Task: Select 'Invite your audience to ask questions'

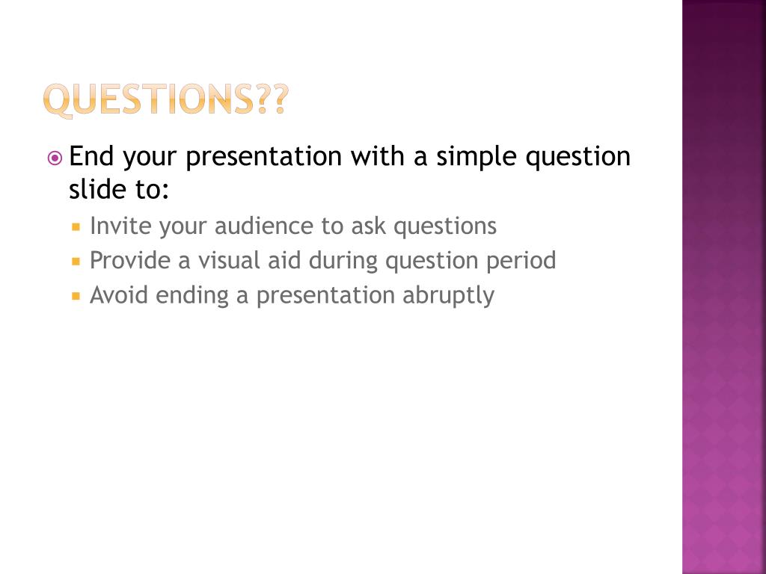Action: [293, 226]
